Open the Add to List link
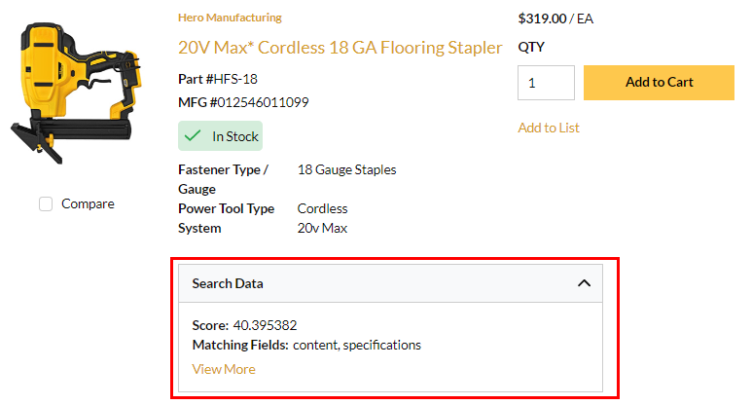The height and width of the screenshot is (405, 752). [x=550, y=128]
